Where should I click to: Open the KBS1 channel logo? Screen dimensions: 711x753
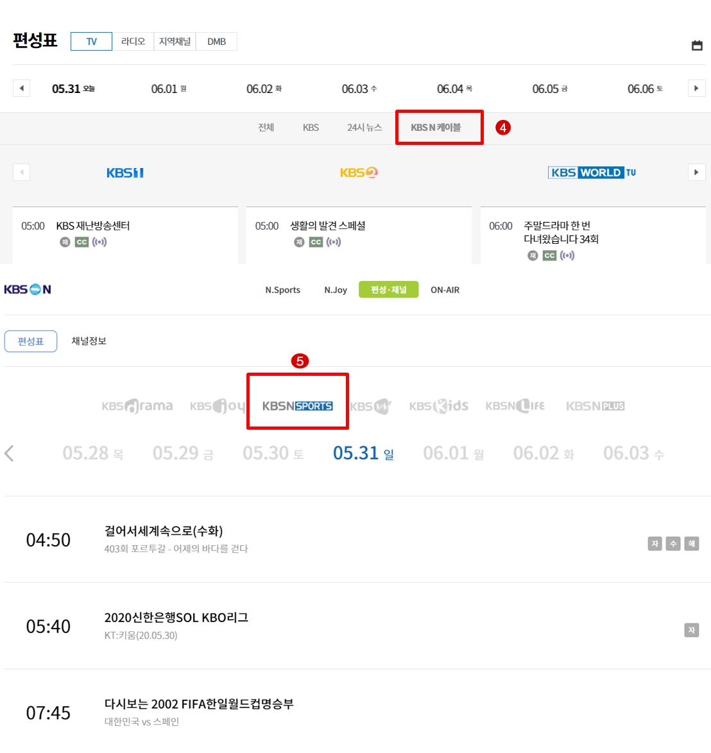coord(125,173)
